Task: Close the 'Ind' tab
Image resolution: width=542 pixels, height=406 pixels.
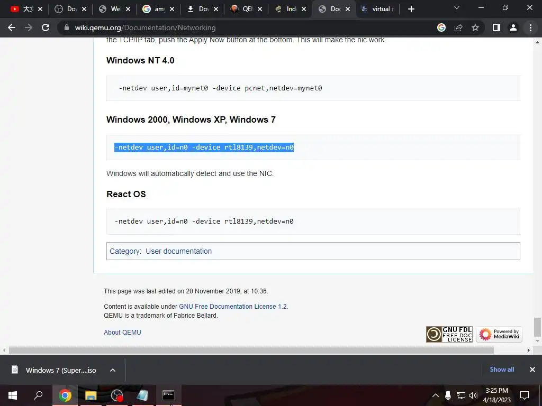Action: (x=304, y=9)
